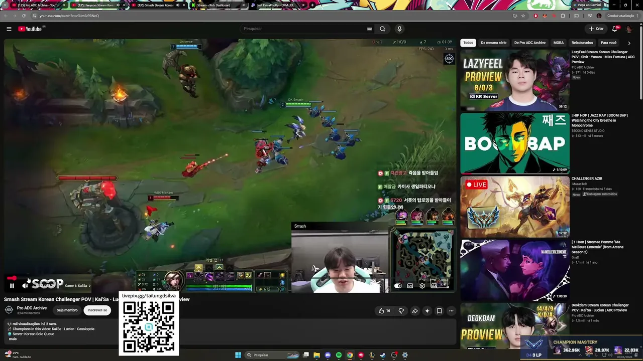Open the more actions ellipsis menu

point(451,311)
